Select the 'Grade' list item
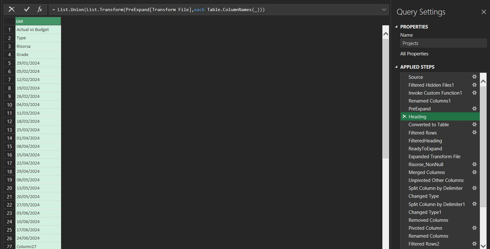 pyautogui.click(x=38, y=54)
